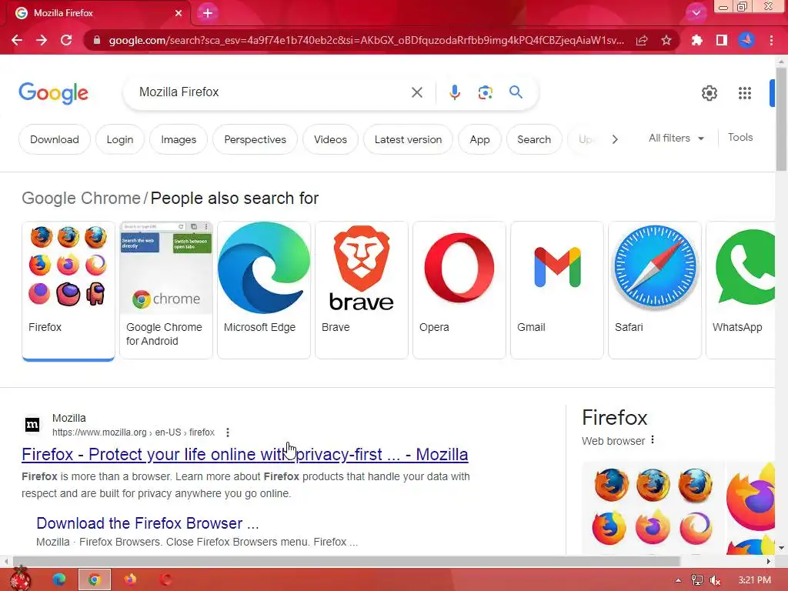
Task: Open the Safari card
Action: click(655, 290)
